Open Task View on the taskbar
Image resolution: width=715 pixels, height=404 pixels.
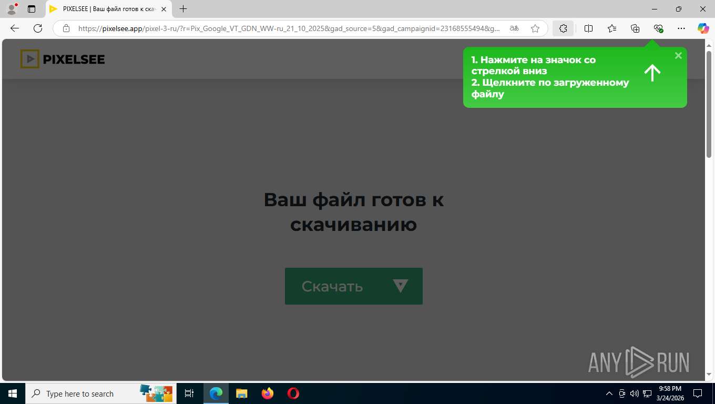tap(189, 393)
